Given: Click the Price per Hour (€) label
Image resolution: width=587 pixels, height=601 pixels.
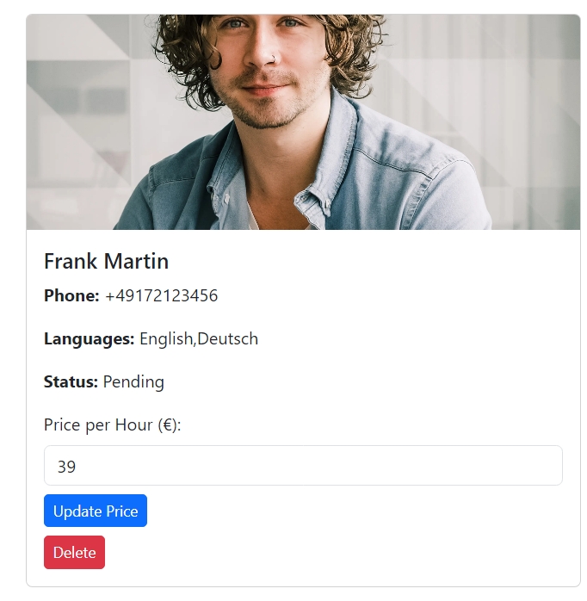Looking at the screenshot, I should click(112, 424).
